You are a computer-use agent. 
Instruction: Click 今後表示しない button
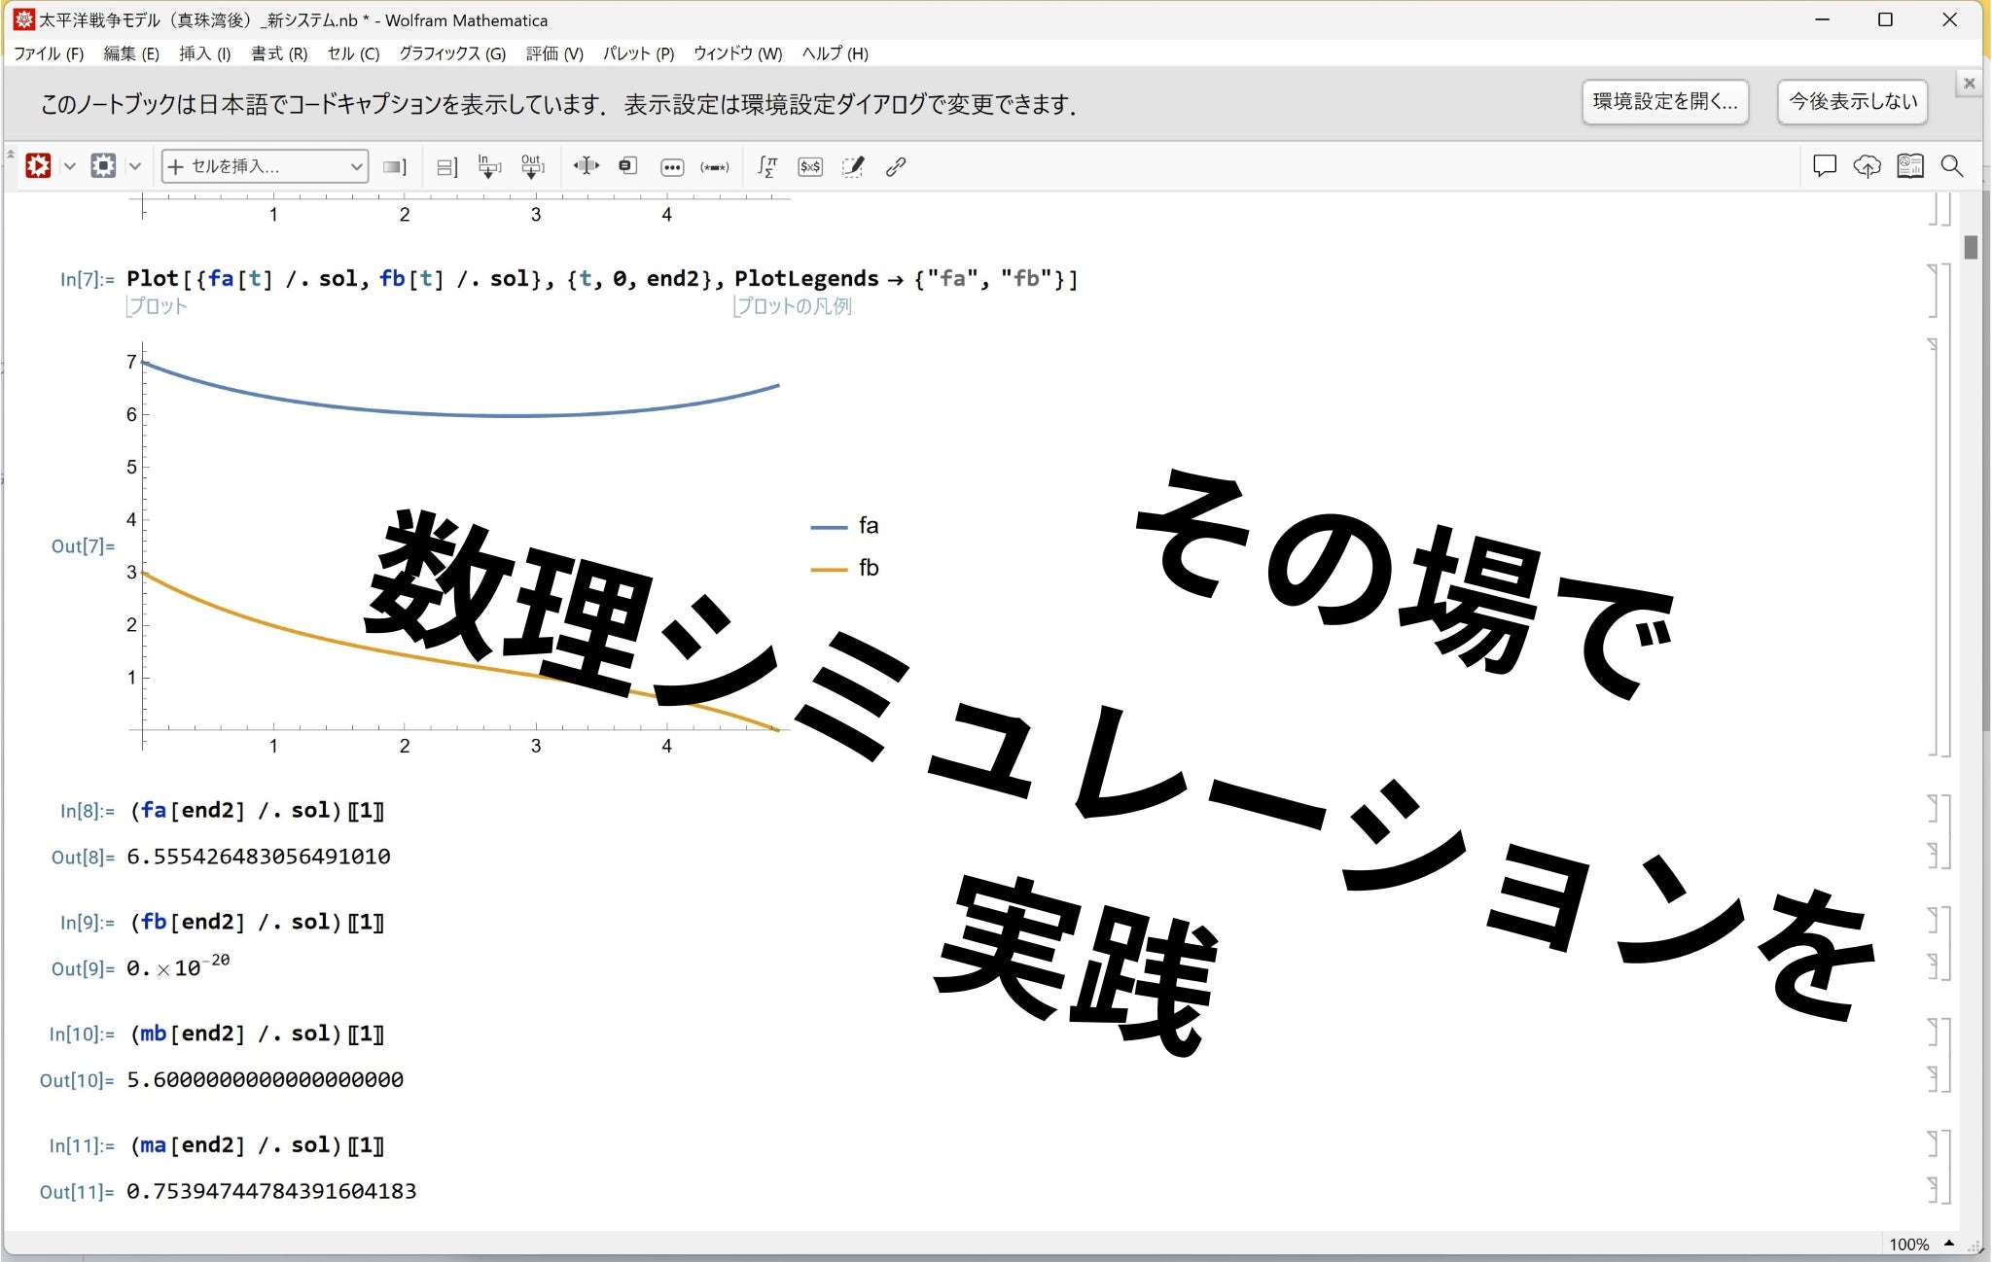(1852, 101)
